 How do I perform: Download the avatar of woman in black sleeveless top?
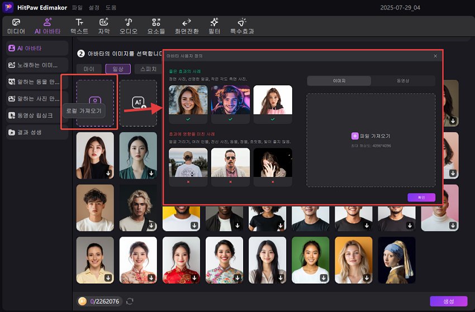(x=108, y=174)
